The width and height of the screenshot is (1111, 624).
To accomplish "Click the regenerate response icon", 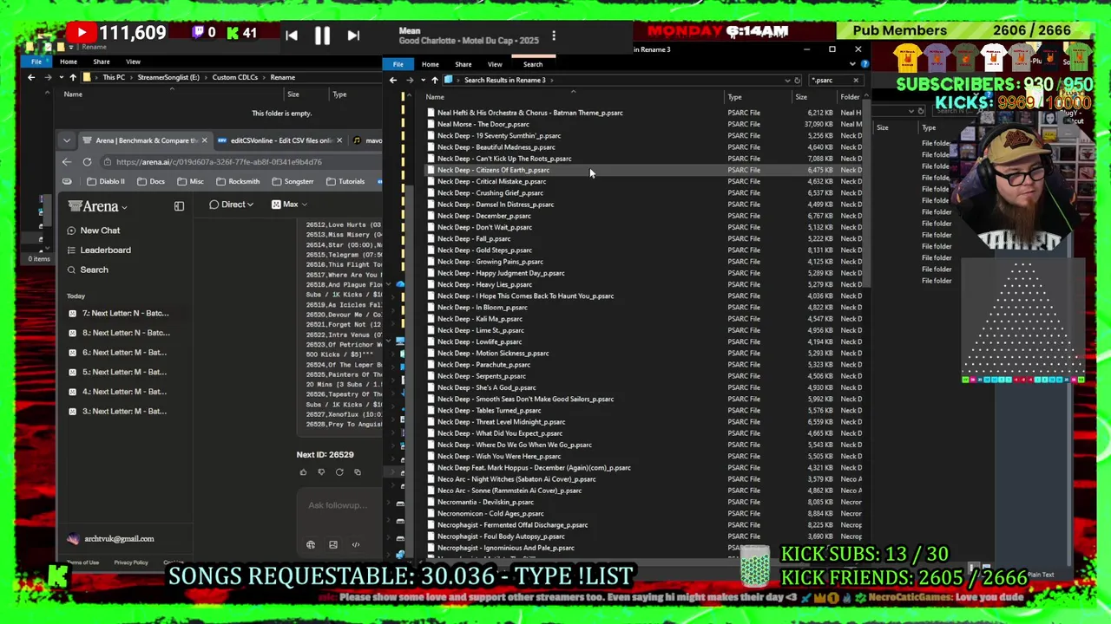I will (x=339, y=472).
